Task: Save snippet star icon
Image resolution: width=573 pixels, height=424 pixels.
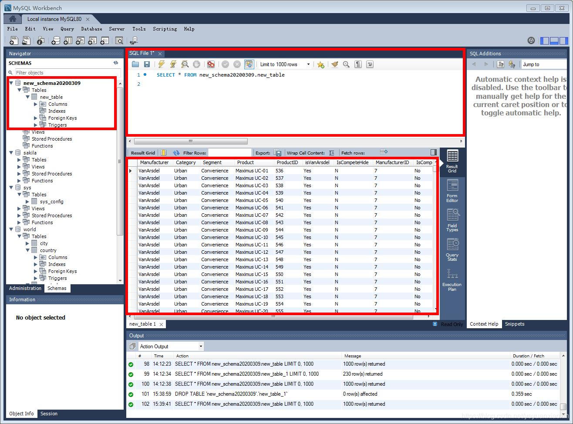Action: pos(321,64)
